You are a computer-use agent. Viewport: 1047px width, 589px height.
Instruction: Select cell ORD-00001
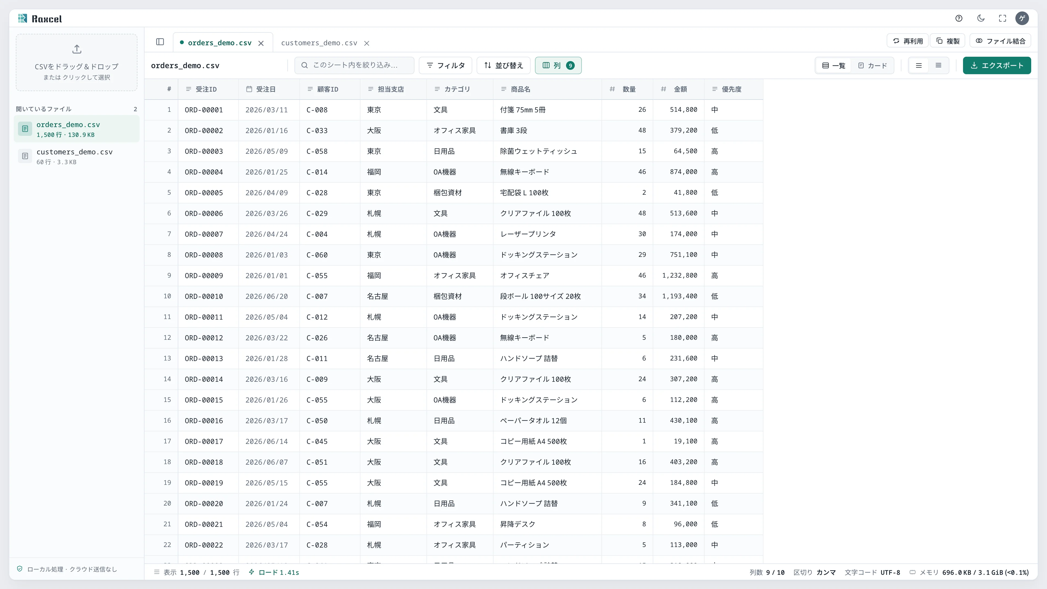(x=208, y=110)
